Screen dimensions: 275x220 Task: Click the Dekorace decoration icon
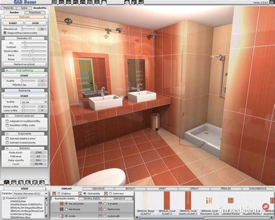[x=106, y=193]
